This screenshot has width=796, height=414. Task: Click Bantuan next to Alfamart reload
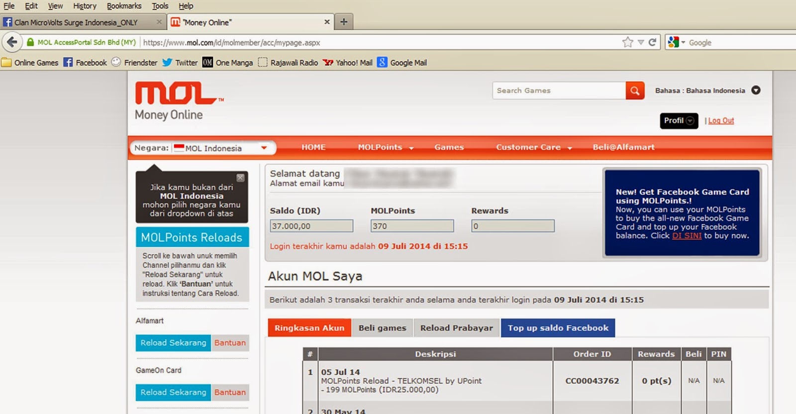230,343
